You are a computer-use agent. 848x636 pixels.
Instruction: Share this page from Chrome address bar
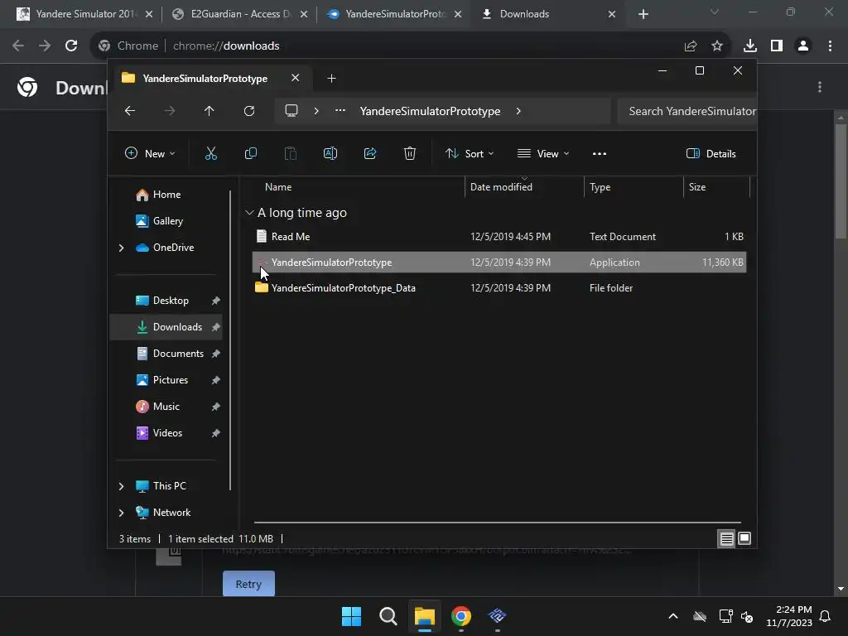[691, 46]
